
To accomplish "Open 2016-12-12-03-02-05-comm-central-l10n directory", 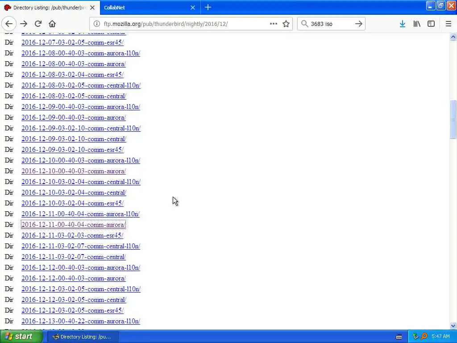I will [81, 289].
